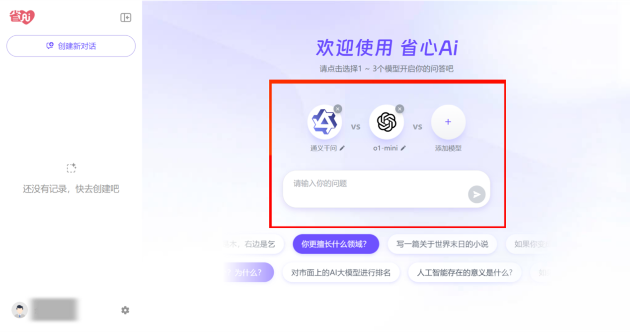Create a new conversation with 创建新对话
This screenshot has width=630, height=332.
[71, 46]
